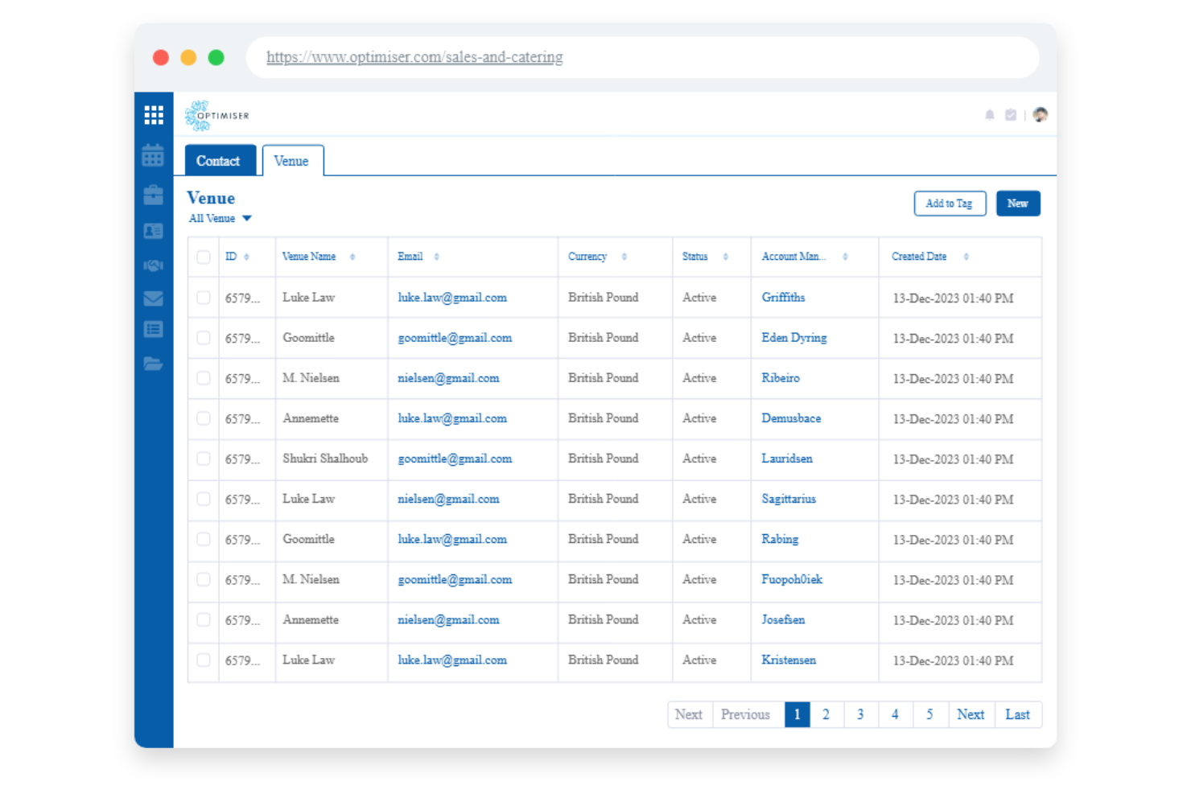This screenshot has height=794, width=1191.
Task: Go to page 5
Action: (930, 714)
